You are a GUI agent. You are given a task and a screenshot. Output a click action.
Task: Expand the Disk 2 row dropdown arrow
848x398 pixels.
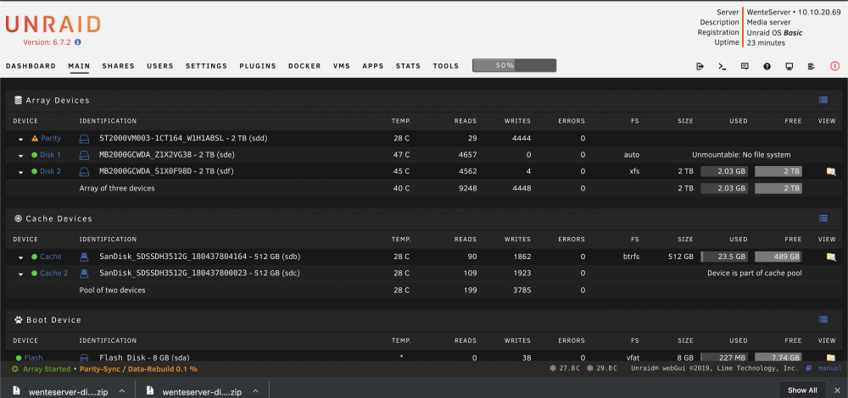point(20,173)
